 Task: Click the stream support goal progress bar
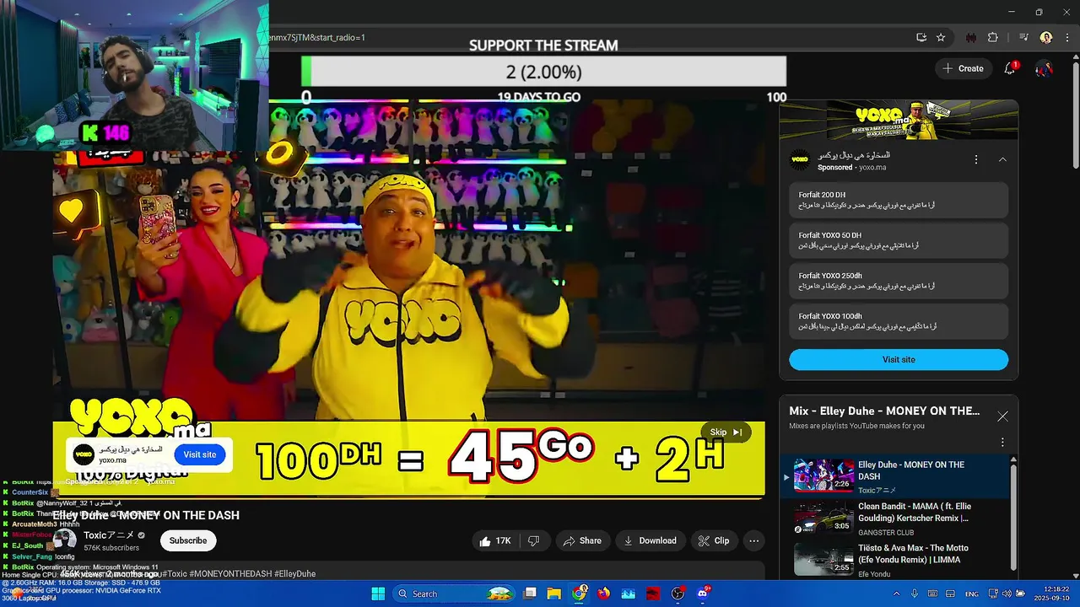(544, 72)
